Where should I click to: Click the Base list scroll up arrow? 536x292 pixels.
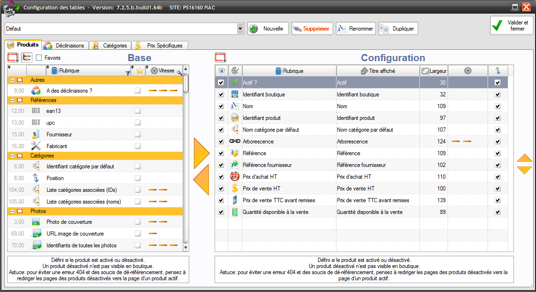pos(185,69)
